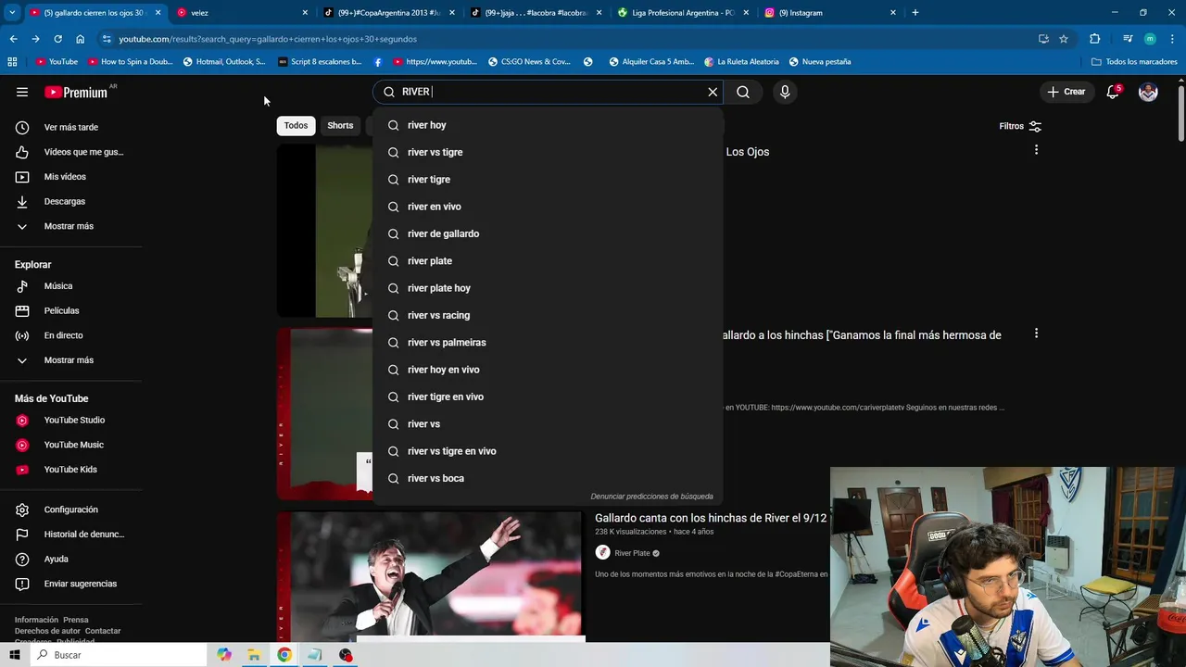Choose suggestion 'river vs racing'
The image size is (1186, 667).
[548, 315]
